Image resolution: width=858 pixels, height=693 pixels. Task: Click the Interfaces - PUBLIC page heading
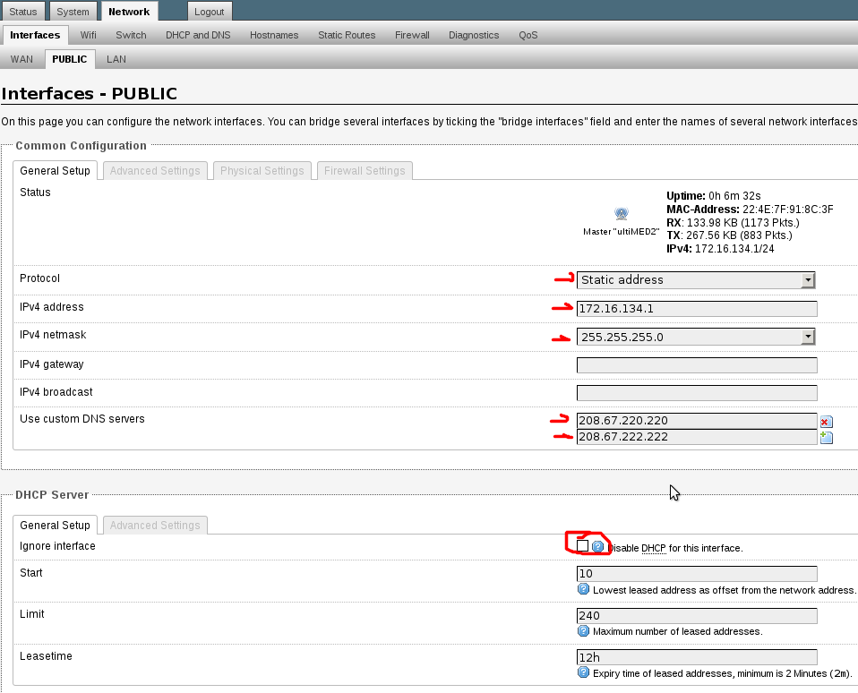[90, 93]
